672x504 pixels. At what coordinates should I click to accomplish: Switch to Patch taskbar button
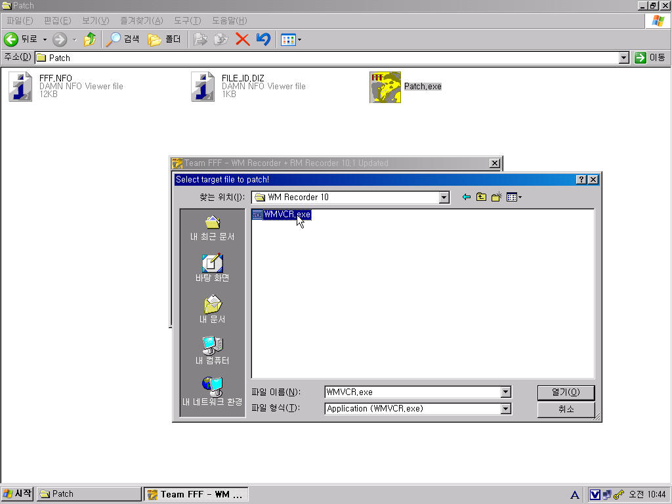tap(89, 494)
